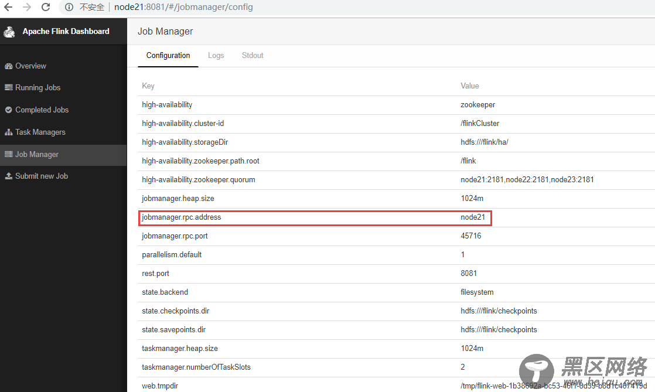Click the jobmanager.heap.size key
Image resolution: width=655 pixels, height=392 pixels.
coord(178,199)
